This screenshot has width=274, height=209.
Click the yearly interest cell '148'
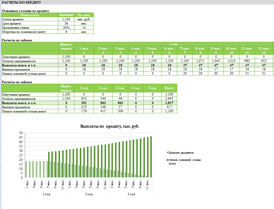click(x=103, y=107)
